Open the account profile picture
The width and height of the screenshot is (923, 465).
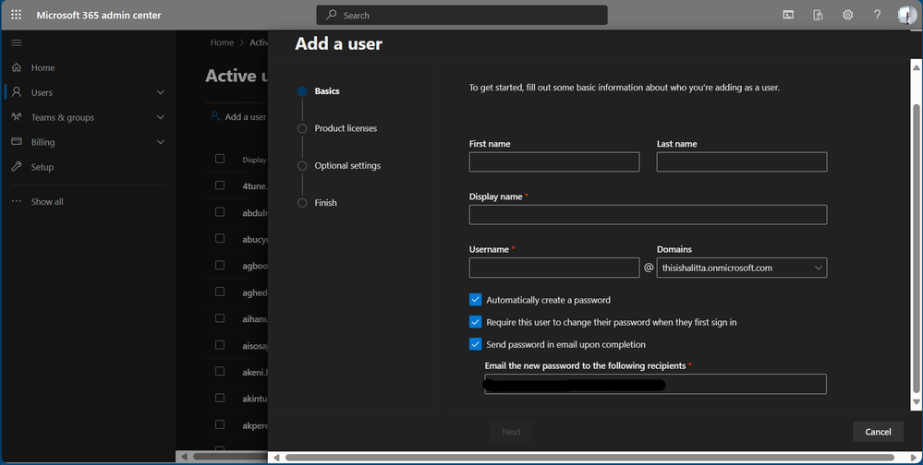pos(905,15)
